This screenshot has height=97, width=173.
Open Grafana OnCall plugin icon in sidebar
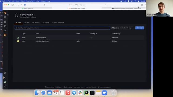click(5, 35)
